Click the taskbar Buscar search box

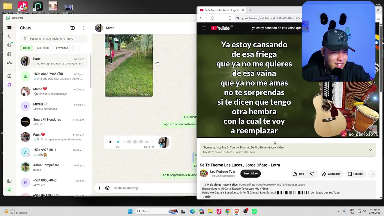157,211
